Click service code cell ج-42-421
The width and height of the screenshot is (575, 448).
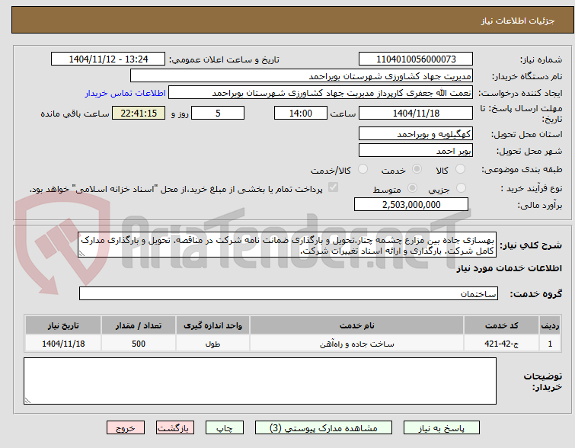point(501,344)
